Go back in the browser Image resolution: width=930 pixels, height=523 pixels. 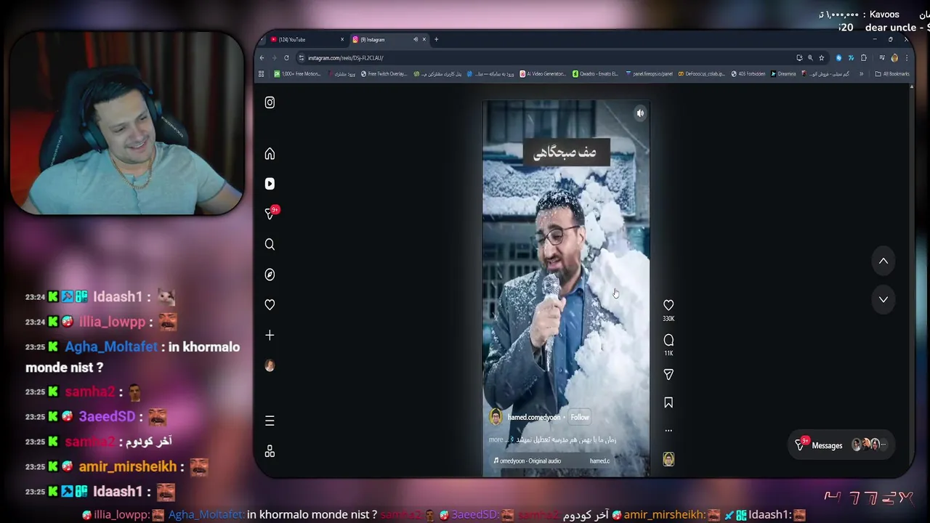point(262,58)
